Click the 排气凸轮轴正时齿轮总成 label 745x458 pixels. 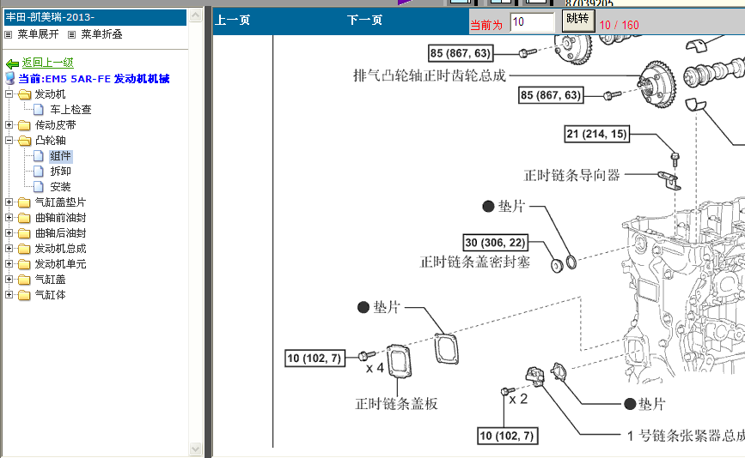tap(430, 75)
